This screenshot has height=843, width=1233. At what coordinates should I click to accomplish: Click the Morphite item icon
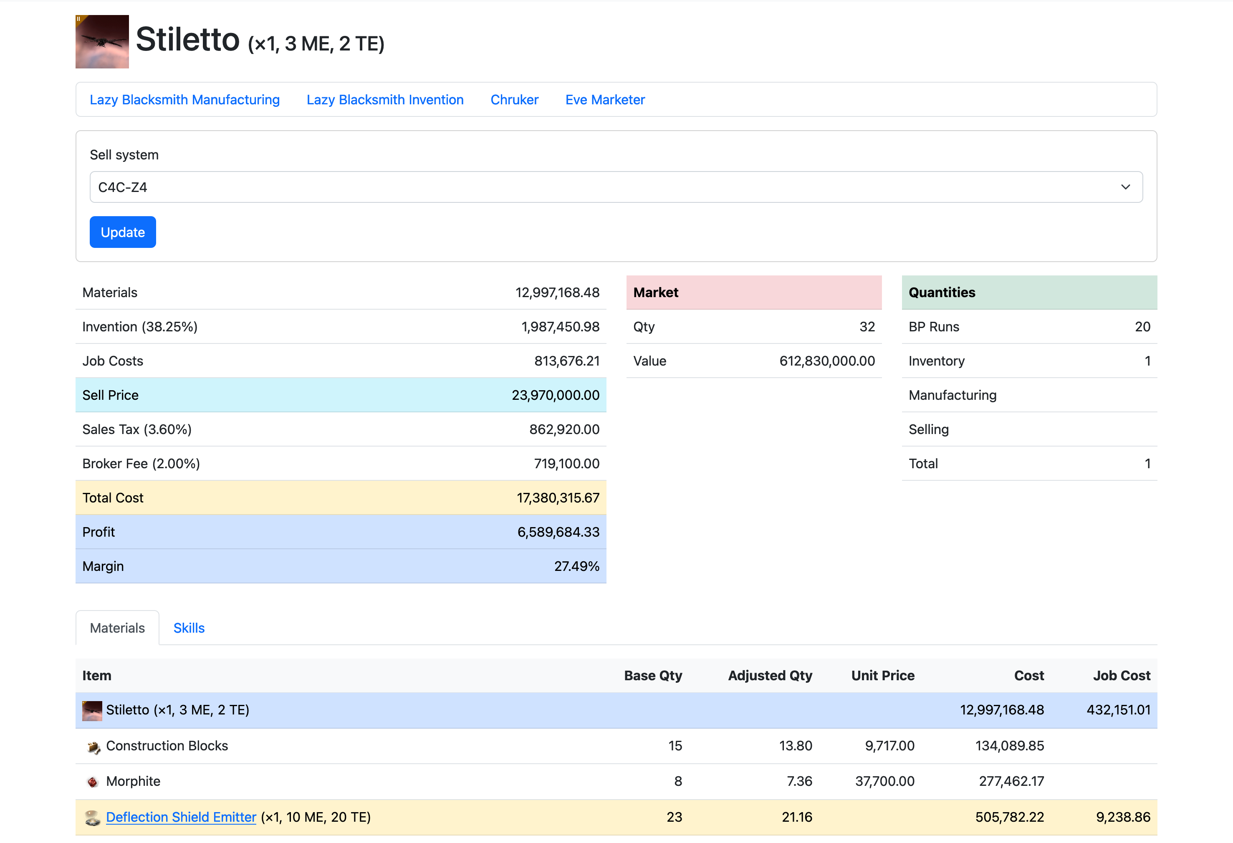pos(93,782)
